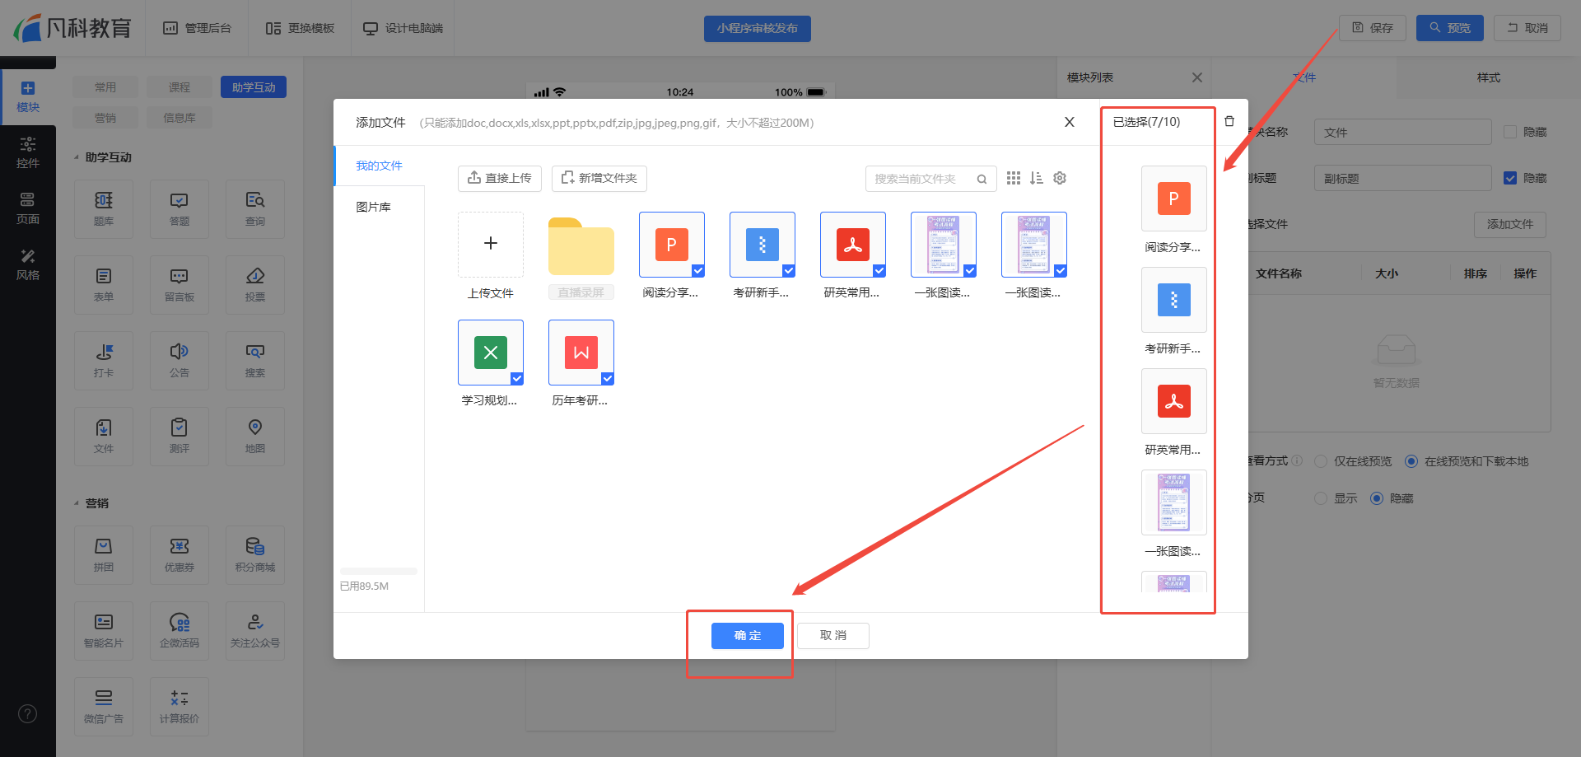
Task: Switch to 图片库 tab
Action: point(373,207)
